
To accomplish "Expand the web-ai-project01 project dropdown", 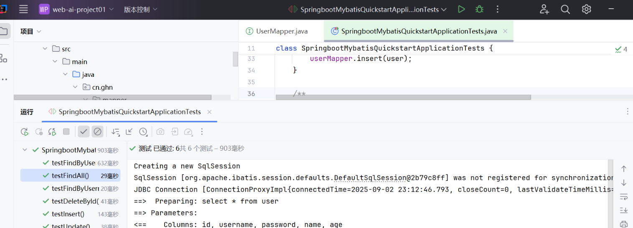I will point(76,9).
